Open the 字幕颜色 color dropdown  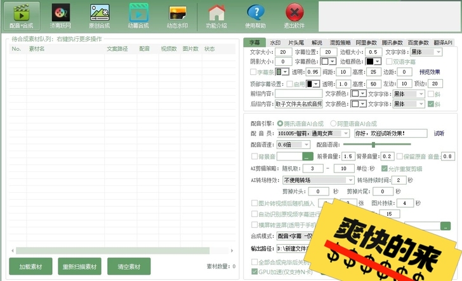[x=328, y=62]
